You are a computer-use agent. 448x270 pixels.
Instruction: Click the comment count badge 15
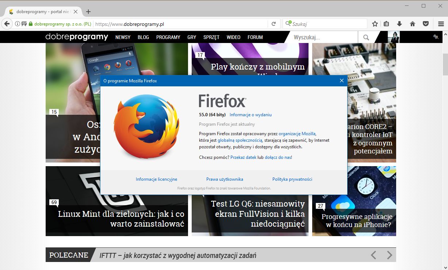54,112
